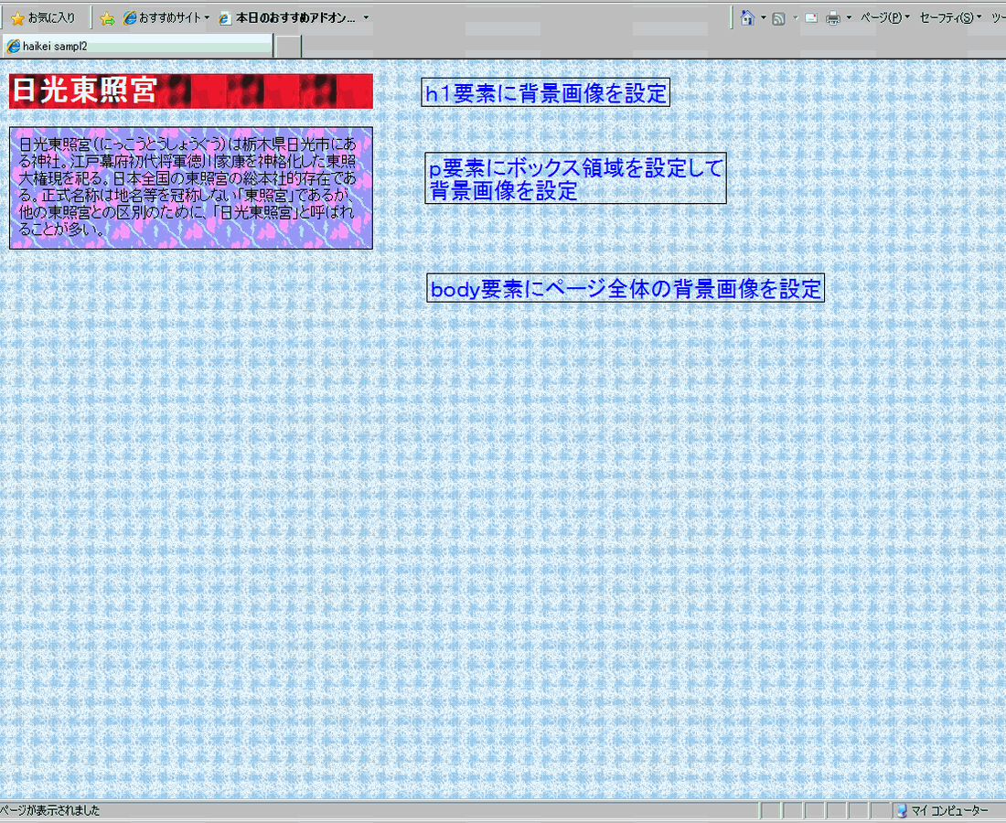The height and width of the screenshot is (823, 1006).
Task: Click the RSS feeds icon
Action: click(778, 18)
